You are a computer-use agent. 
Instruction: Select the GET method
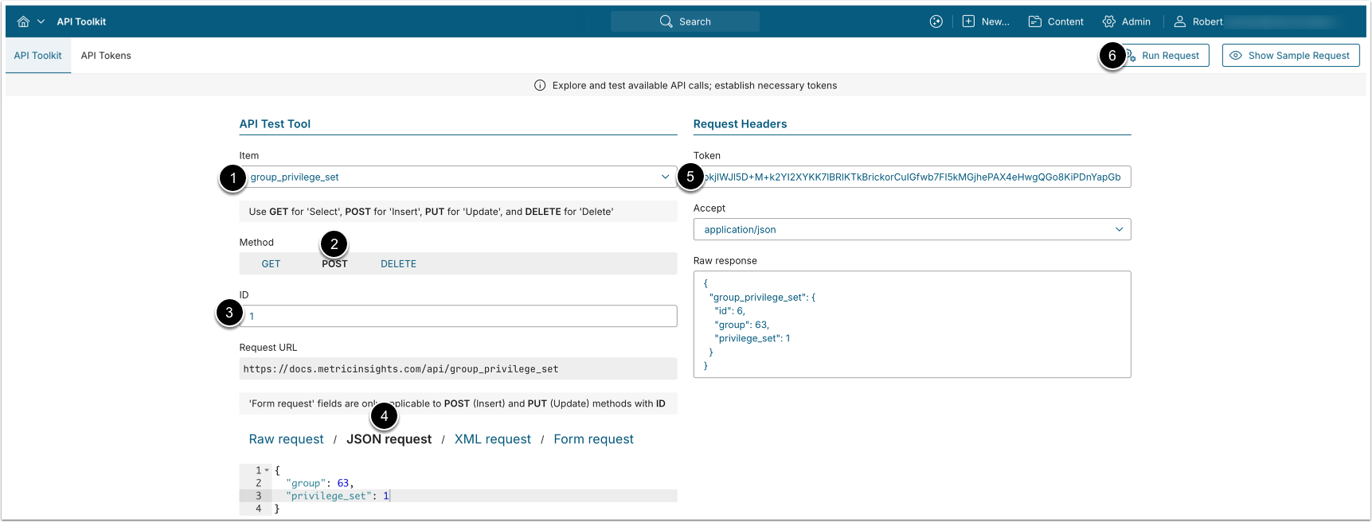pos(271,264)
